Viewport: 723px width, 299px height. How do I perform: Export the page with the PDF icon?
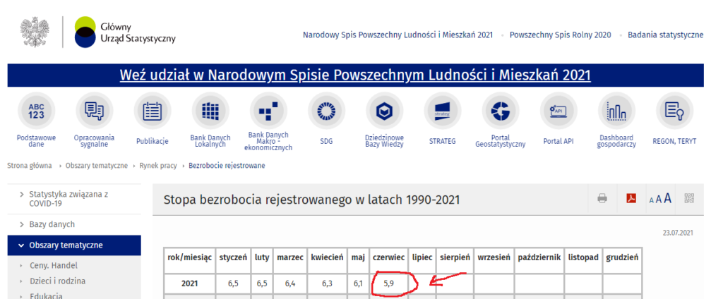[x=631, y=199]
